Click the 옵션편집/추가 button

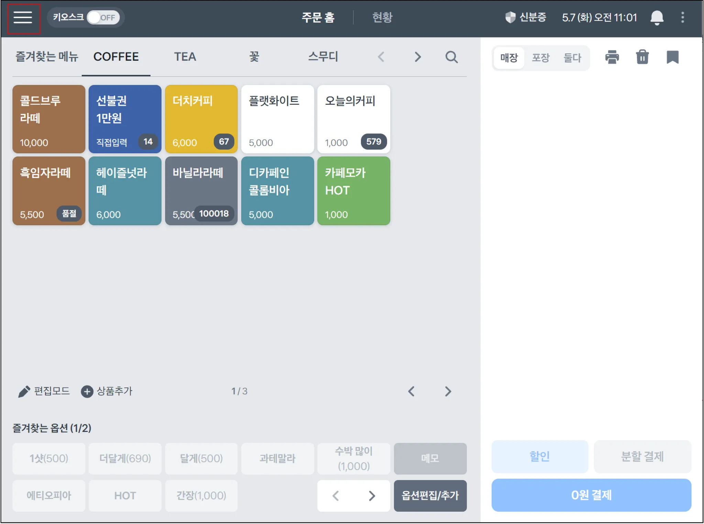(x=430, y=495)
